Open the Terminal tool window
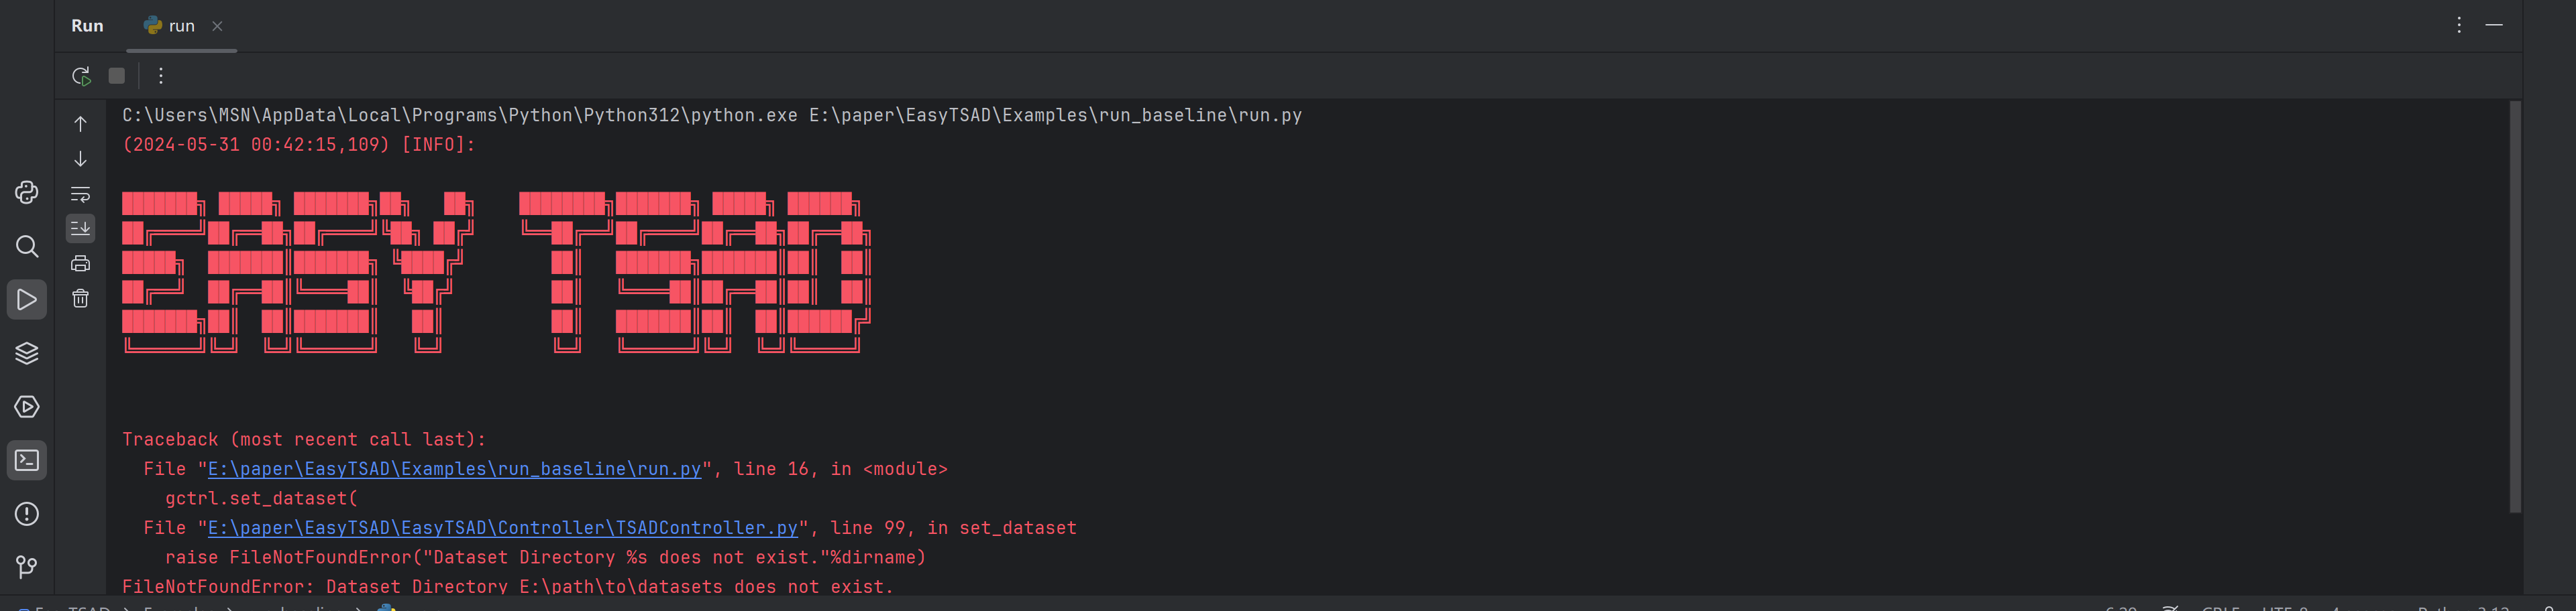Viewport: 2576px width, 611px height. 27,460
